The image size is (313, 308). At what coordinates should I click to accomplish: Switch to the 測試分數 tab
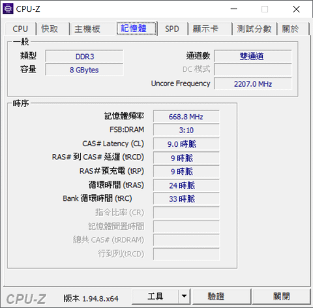click(x=254, y=29)
